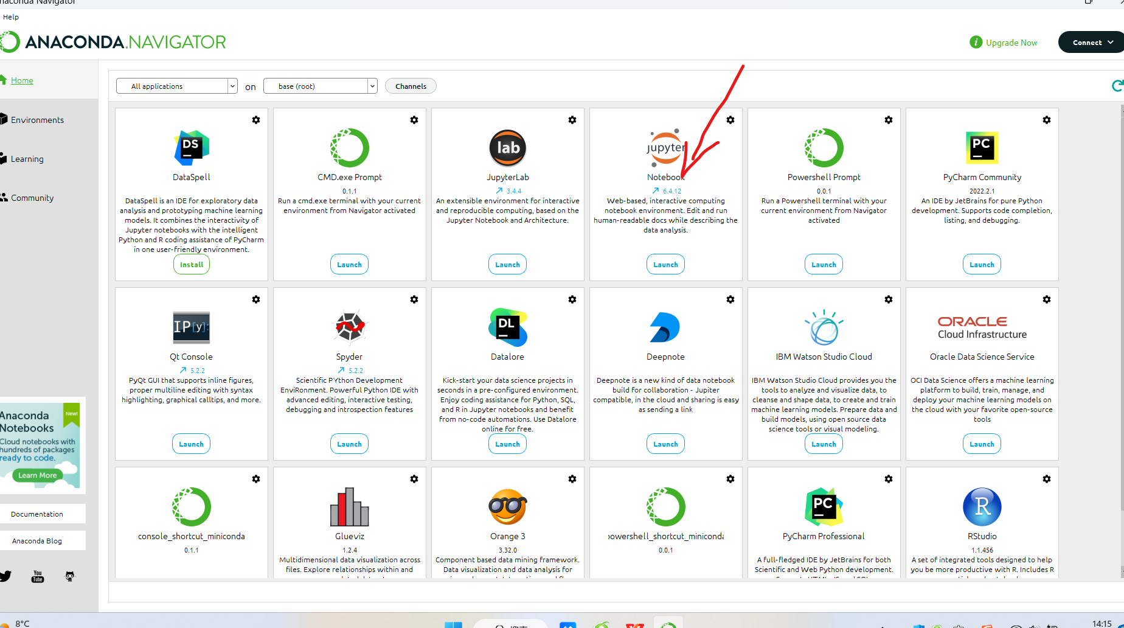Click Learn More on Anaconda Notebooks
The image size is (1124, 628).
(x=38, y=475)
